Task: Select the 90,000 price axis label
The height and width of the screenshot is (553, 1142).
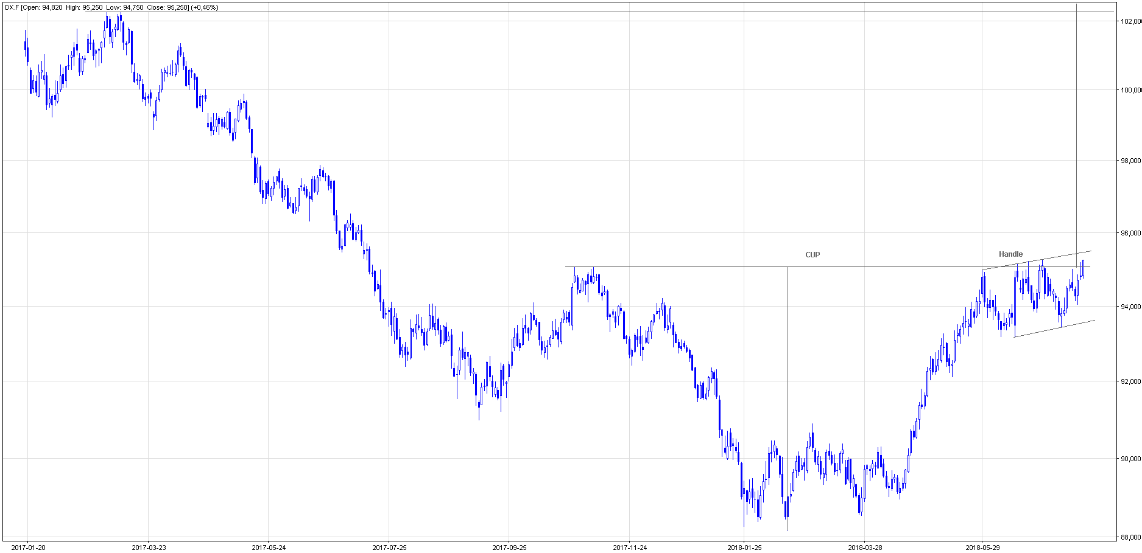Action: pyautogui.click(x=1130, y=459)
